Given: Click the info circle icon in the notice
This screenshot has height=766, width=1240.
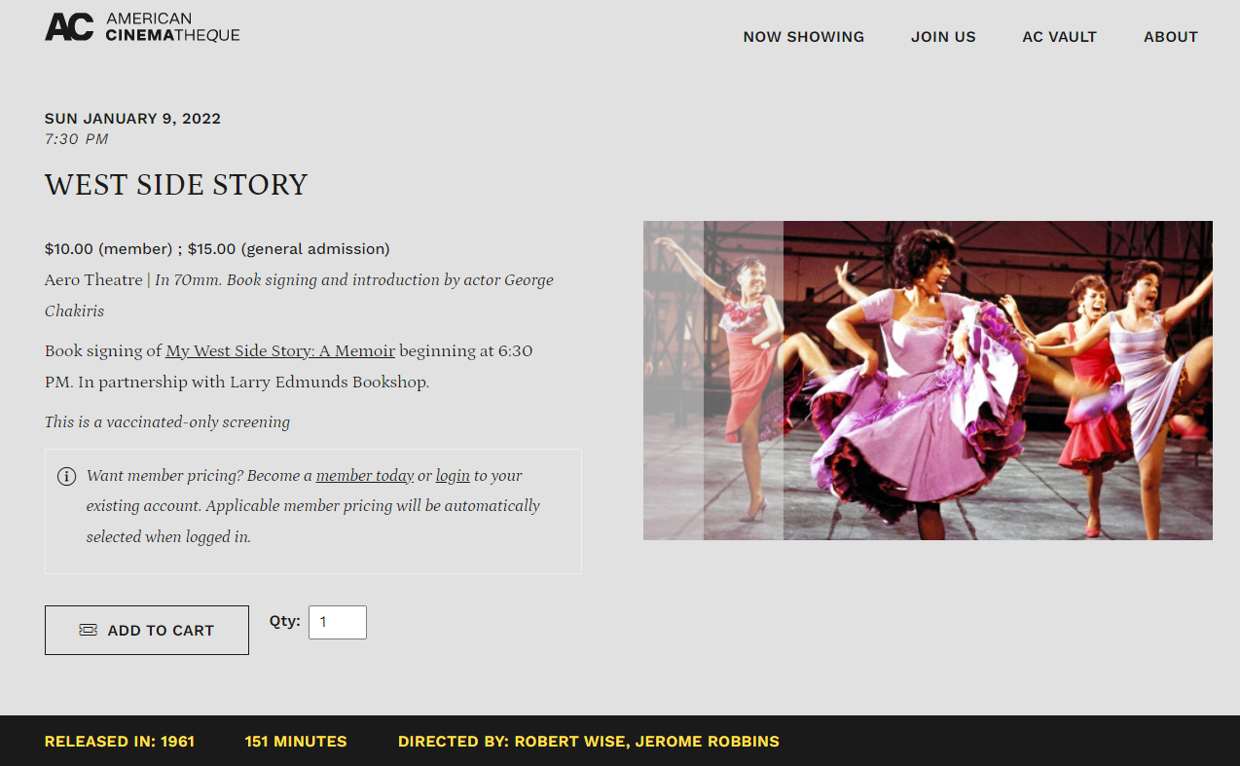Looking at the screenshot, I should coord(66,476).
